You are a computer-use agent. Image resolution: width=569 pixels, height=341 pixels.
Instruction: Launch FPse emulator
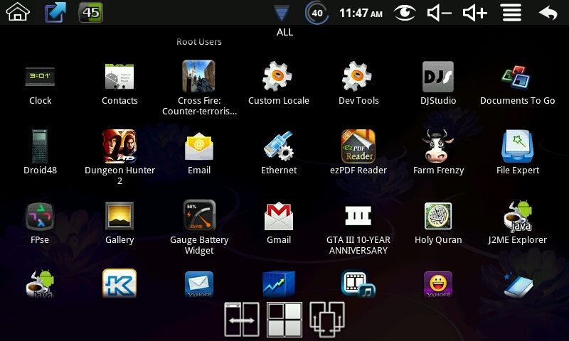point(40,217)
